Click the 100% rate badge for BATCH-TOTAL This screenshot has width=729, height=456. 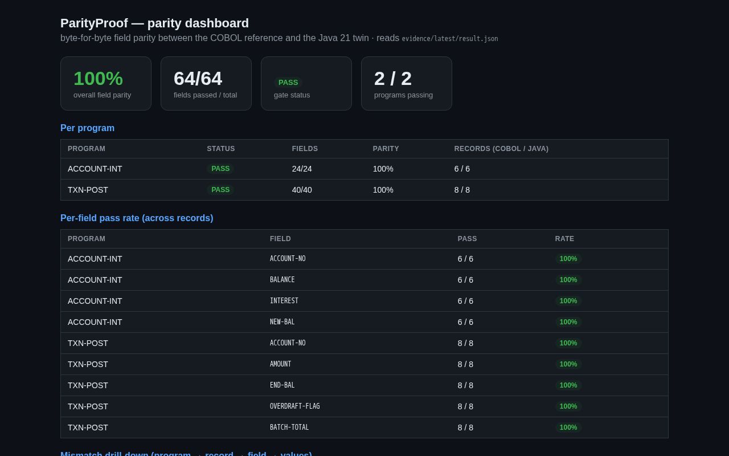tap(568, 427)
